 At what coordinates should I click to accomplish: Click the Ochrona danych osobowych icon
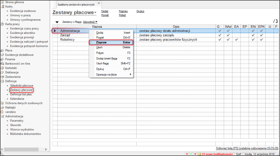click(x=2, y=103)
